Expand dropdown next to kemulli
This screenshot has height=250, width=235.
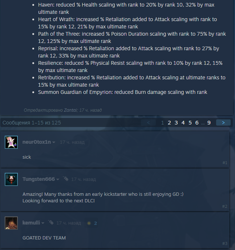[x=42, y=223]
